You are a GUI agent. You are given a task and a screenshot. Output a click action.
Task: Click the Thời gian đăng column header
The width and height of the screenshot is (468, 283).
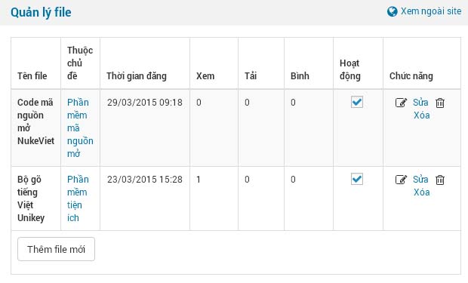coord(137,75)
